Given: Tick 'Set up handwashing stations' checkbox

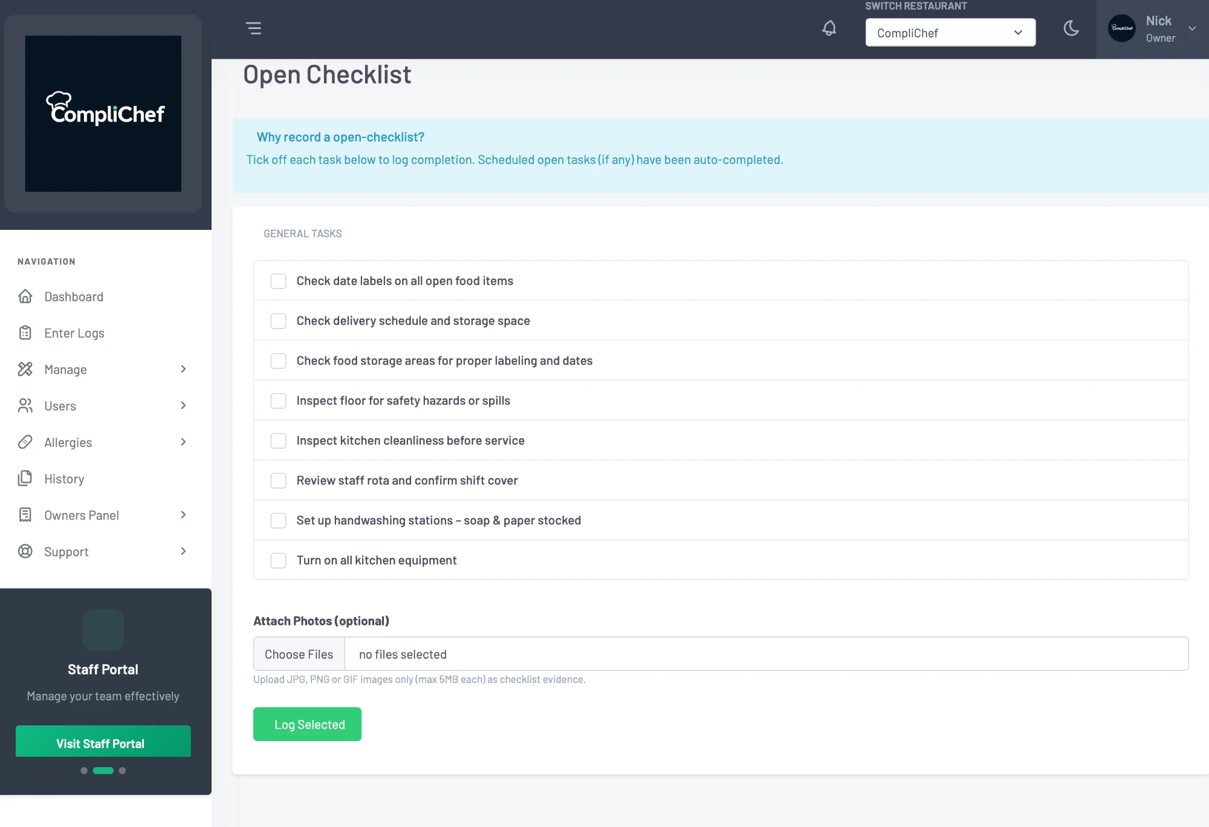Looking at the screenshot, I should (278, 520).
